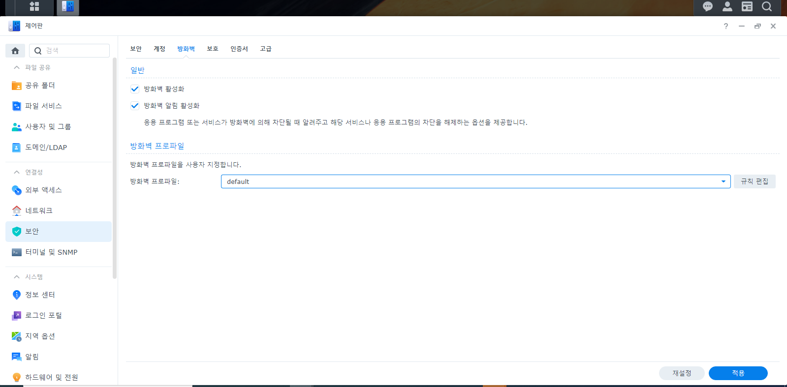This screenshot has width=787, height=387.
Task: Collapse the 시스템 section
Action: 17,277
